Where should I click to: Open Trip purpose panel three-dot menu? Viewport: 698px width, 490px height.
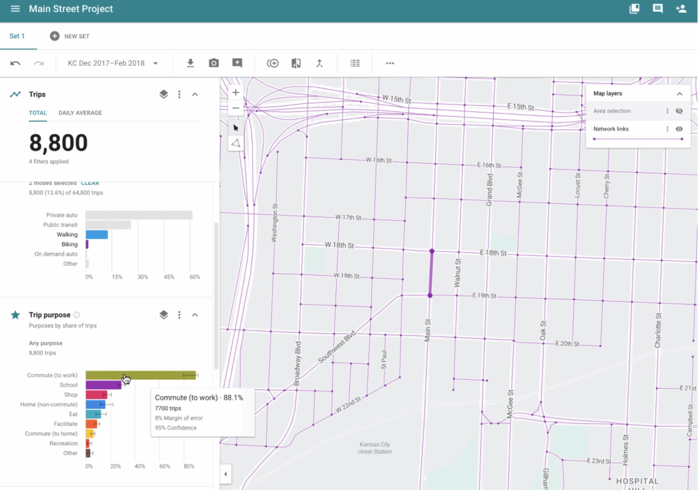pyautogui.click(x=179, y=315)
